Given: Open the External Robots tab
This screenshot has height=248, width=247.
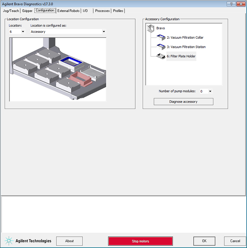Looking at the screenshot, I should click(x=69, y=11).
